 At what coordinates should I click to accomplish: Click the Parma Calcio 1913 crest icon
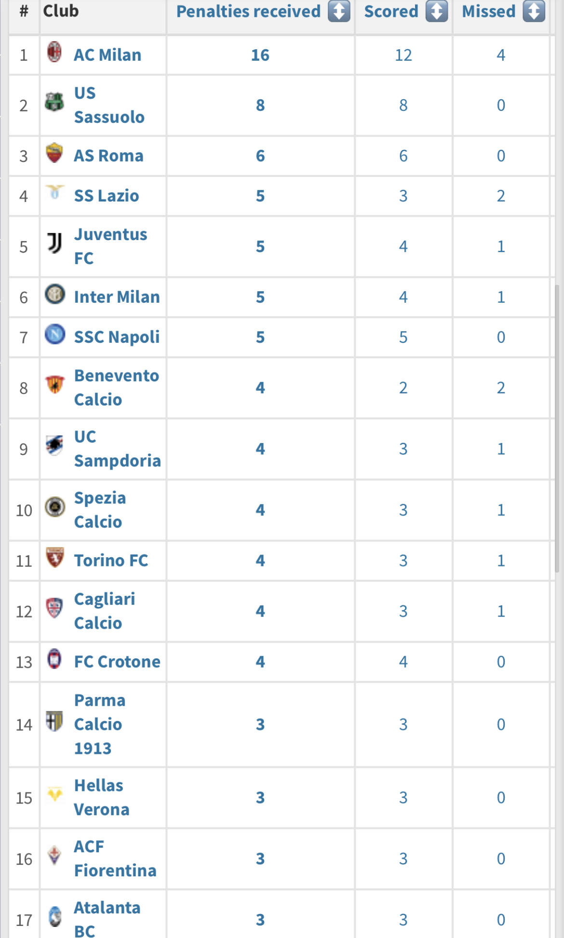(54, 721)
